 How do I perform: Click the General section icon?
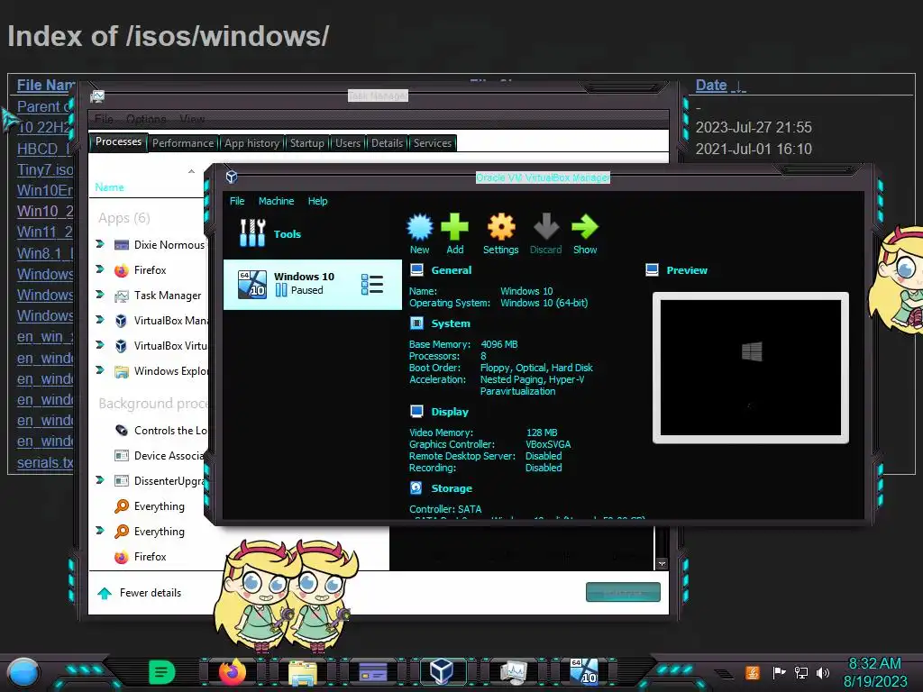(416, 270)
